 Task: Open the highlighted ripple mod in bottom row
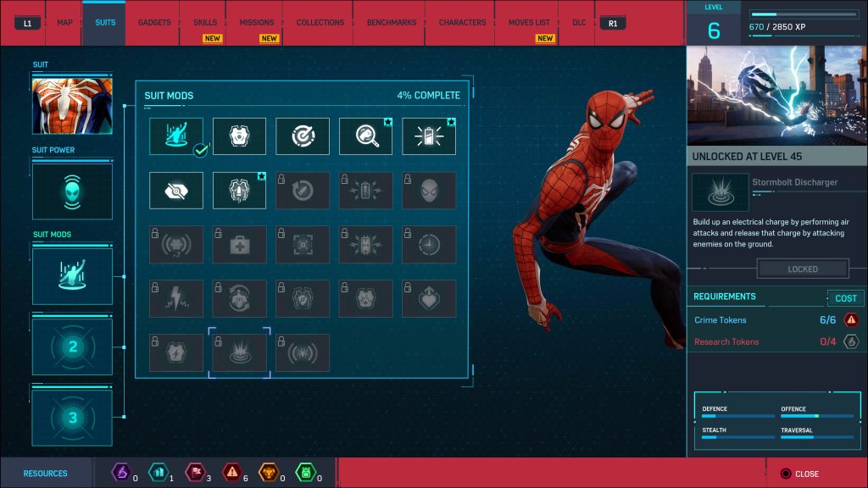tap(239, 352)
